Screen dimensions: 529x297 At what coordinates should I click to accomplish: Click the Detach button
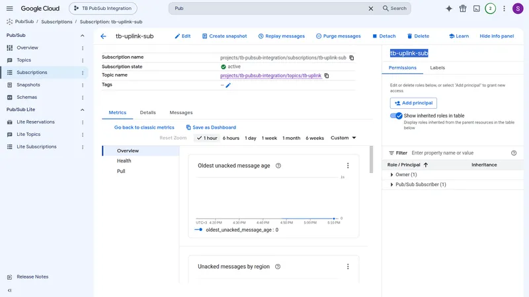(x=384, y=36)
